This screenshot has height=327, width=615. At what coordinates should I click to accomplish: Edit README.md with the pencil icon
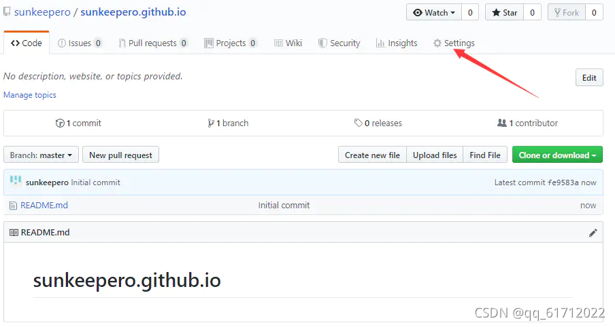point(593,233)
